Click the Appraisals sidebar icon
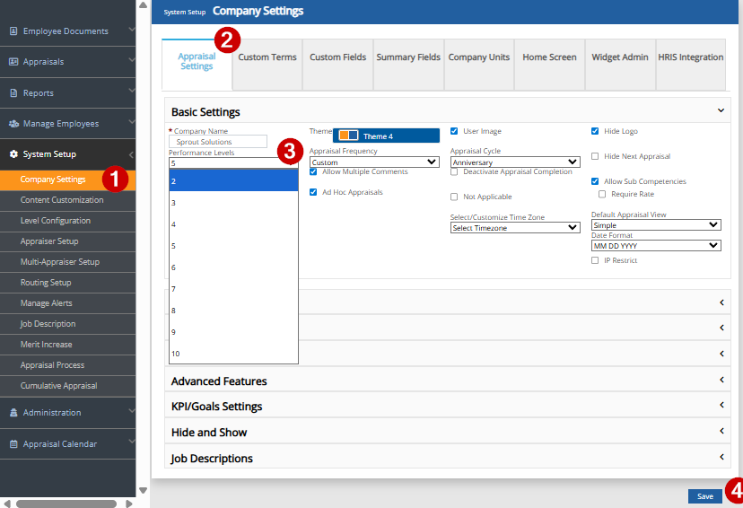 (x=13, y=62)
